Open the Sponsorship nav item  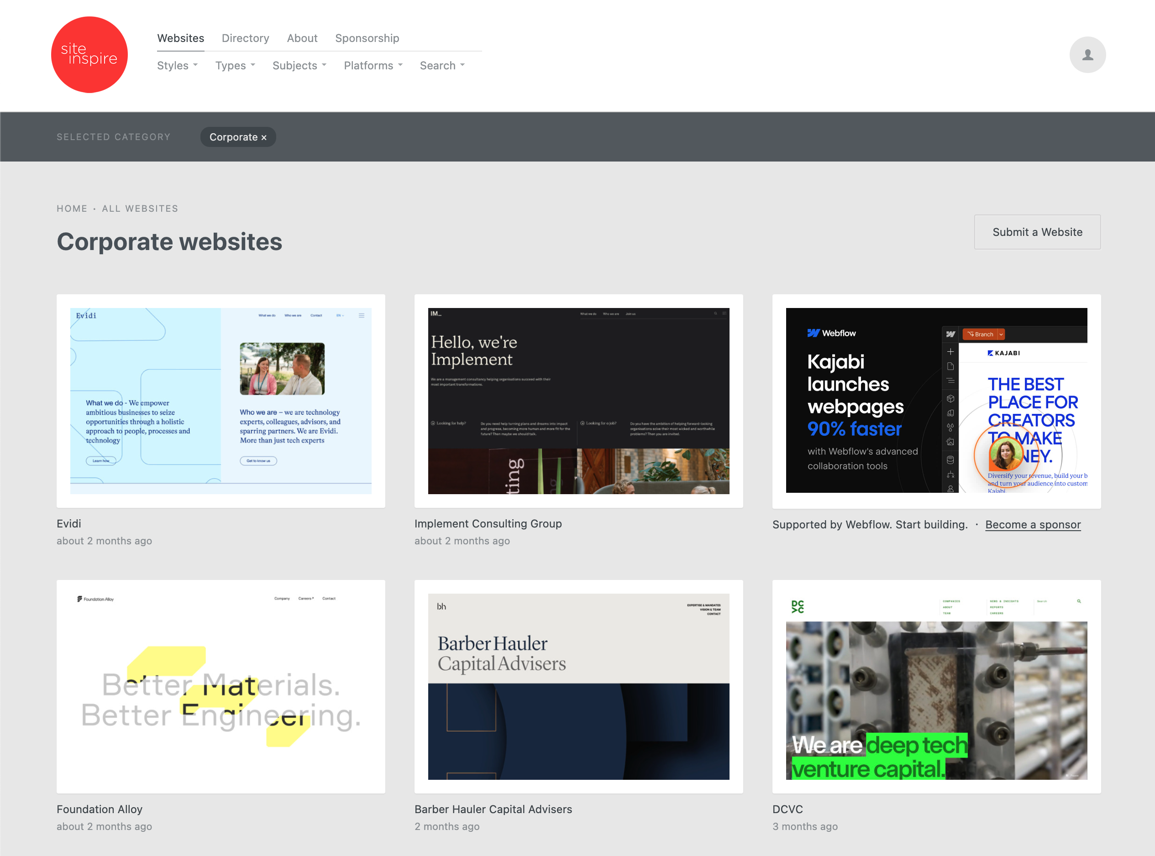pos(367,38)
